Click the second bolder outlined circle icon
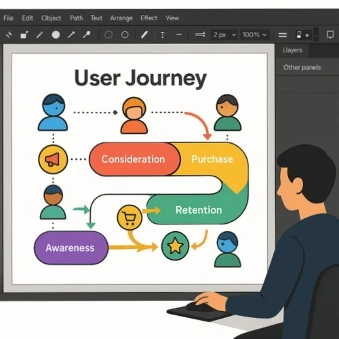The width and height of the screenshot is (339, 339). point(125,35)
